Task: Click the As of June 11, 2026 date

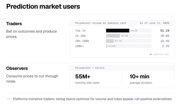Action: (x=154, y=23)
